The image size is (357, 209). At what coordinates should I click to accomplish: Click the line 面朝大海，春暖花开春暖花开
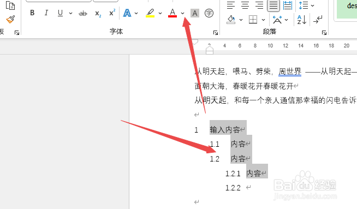(x=244, y=86)
